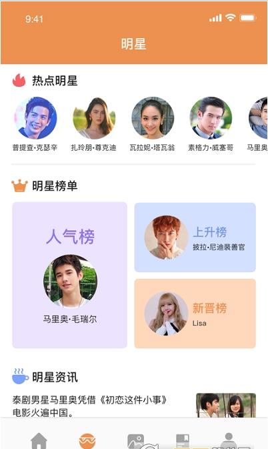Open the 初恋这件小事 news headline
This screenshot has height=449, width=268.
(x=90, y=406)
